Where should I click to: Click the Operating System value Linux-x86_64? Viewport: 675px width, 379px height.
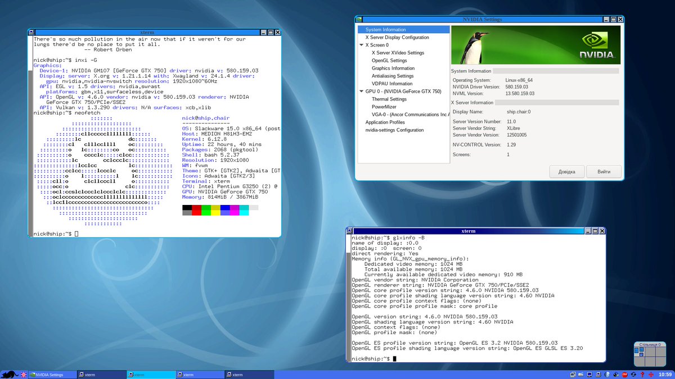point(519,80)
